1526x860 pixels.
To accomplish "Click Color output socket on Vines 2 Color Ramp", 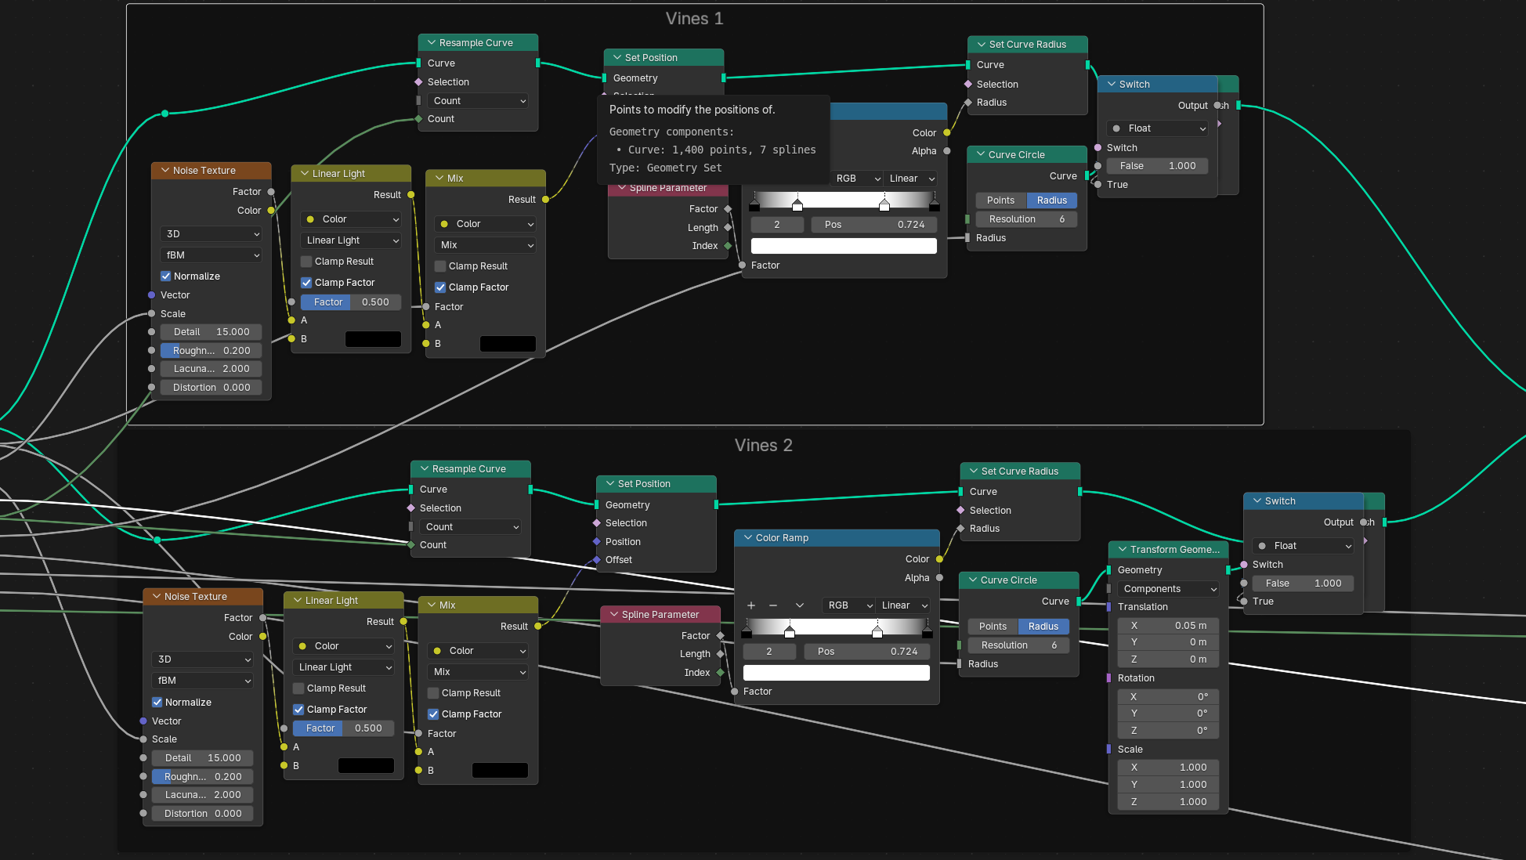I will [x=939, y=559].
